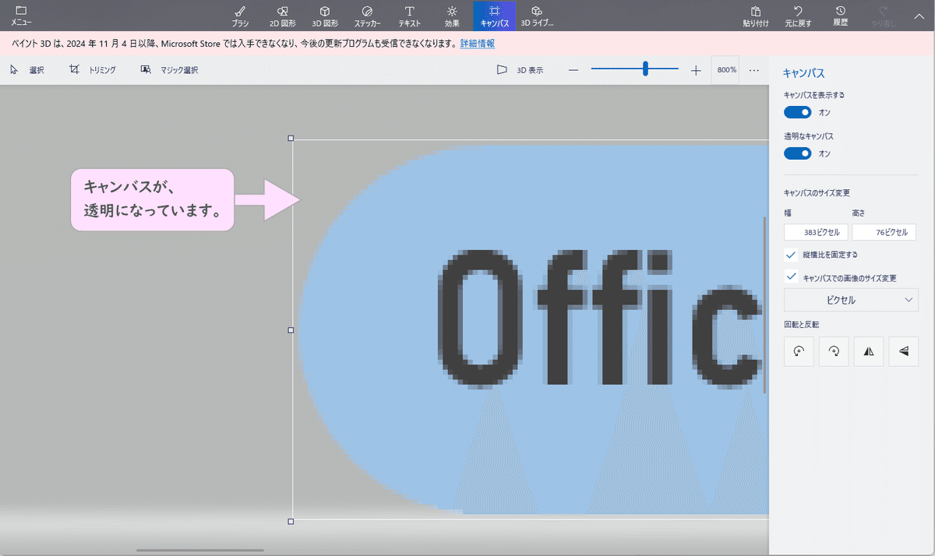
Task: Toggle 3D 表示 view
Action: point(520,70)
